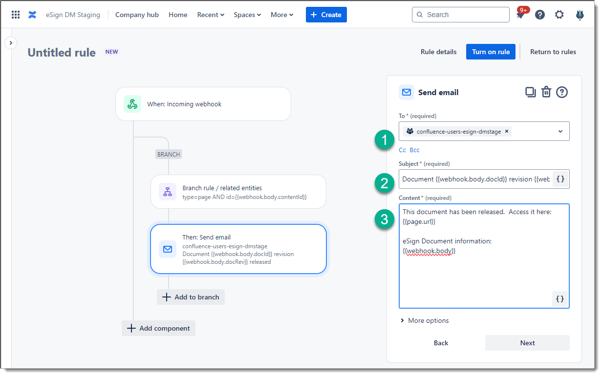Open help for Send email action
The image size is (602, 376).
pos(562,92)
